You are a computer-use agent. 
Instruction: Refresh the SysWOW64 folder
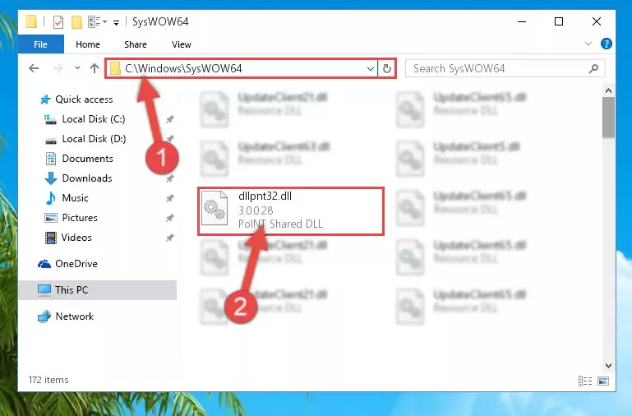pyautogui.click(x=387, y=68)
